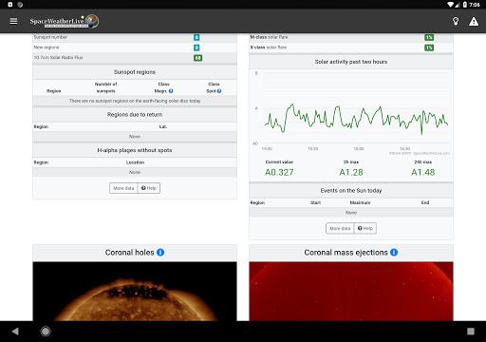
Task: Click Help under sunspot regions
Action: click(149, 188)
